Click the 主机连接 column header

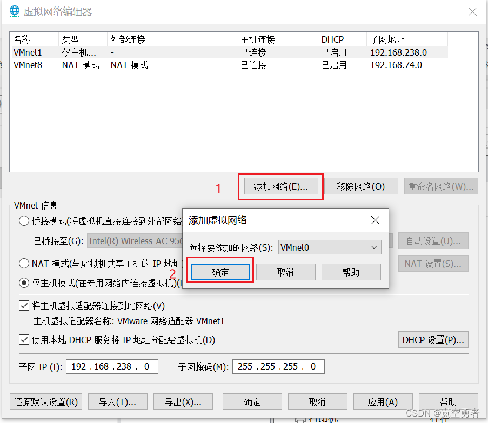[x=278, y=39]
